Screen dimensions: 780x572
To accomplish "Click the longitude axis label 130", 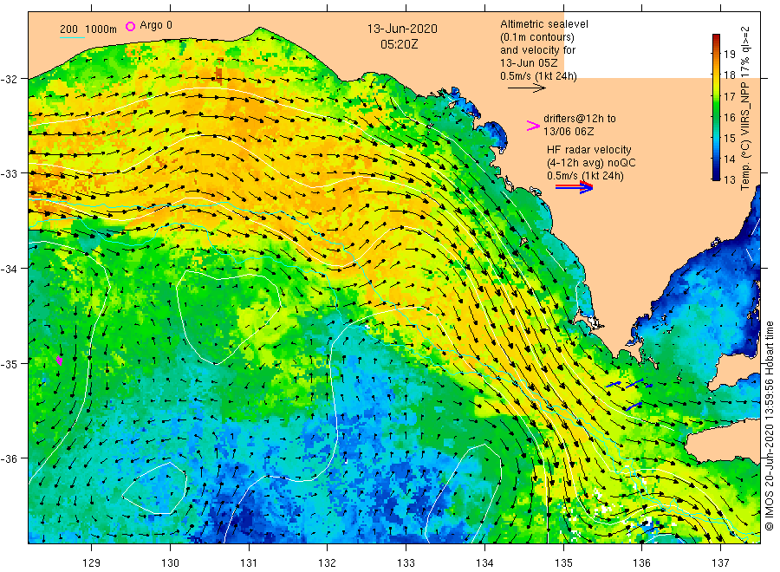I will [x=170, y=562].
